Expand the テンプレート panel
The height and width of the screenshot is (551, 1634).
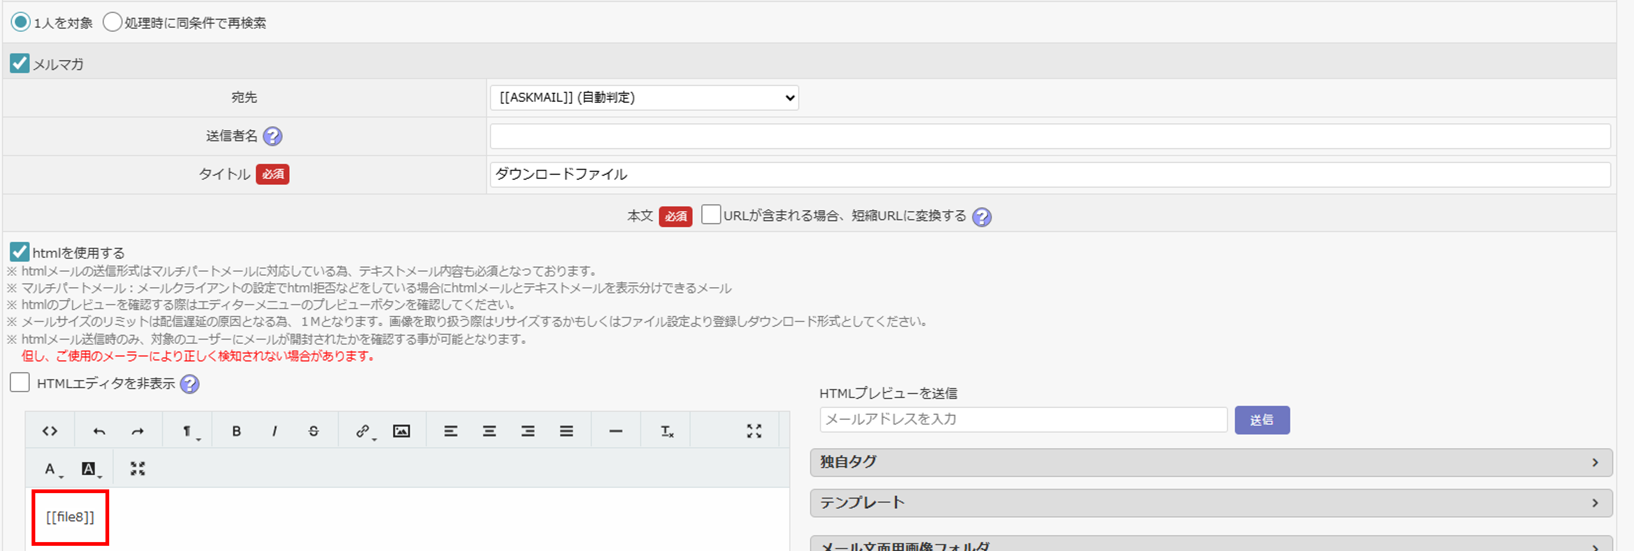(x=1210, y=503)
